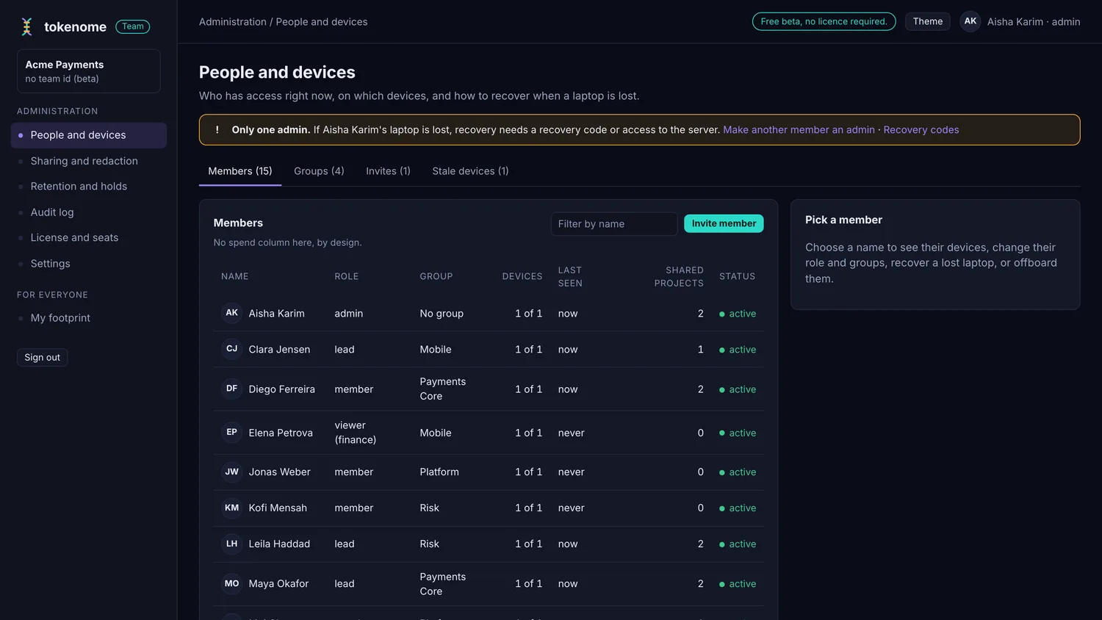
Task: Select Elena Petrova's EP avatar
Action: pyautogui.click(x=232, y=432)
